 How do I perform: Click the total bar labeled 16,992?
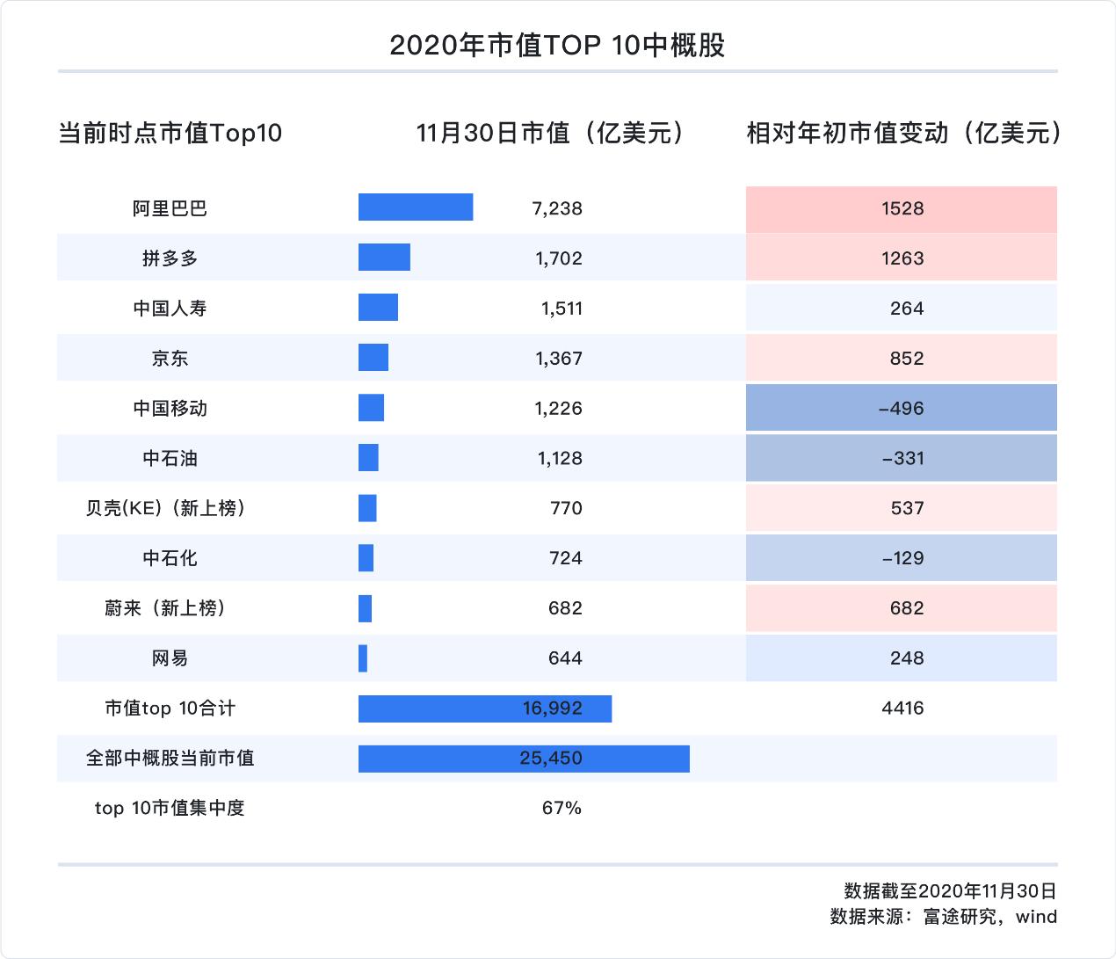[485, 708]
